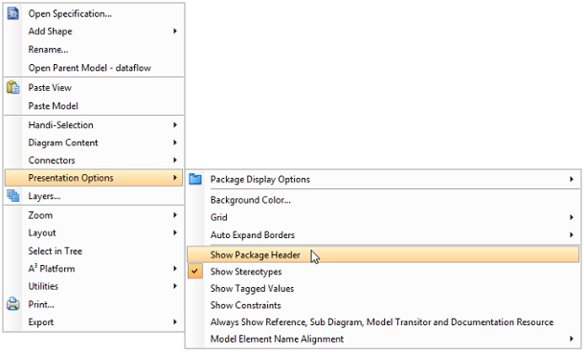Open the Export menu entry
Viewport: 584px width, 352px height.
[94, 321]
